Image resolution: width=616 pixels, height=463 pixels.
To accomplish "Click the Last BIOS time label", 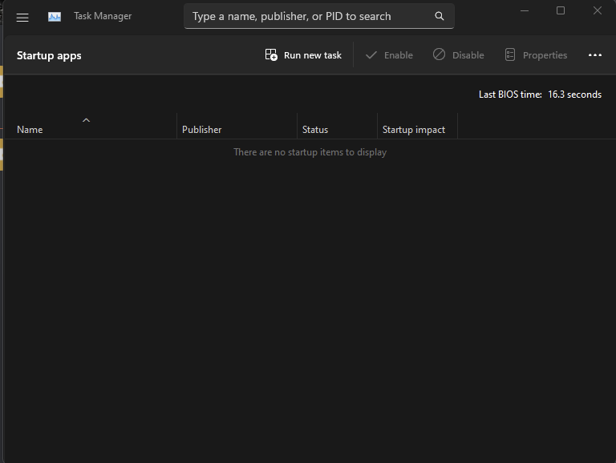I will (510, 95).
